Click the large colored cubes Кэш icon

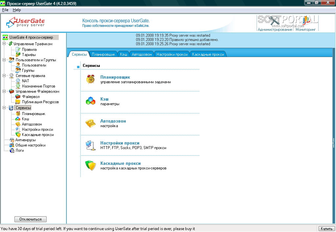pyautogui.click(x=91, y=101)
